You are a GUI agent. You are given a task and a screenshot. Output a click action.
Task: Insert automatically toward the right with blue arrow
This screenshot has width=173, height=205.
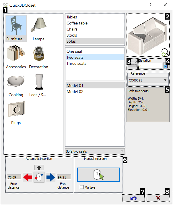pyautogui.click(x=50, y=177)
